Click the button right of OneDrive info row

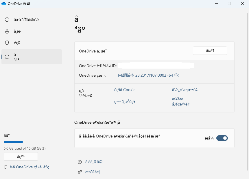[x=210, y=51]
